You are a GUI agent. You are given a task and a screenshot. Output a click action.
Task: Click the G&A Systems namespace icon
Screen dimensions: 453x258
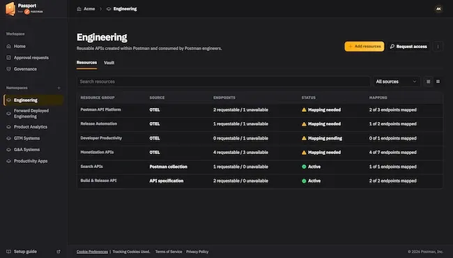(8, 150)
